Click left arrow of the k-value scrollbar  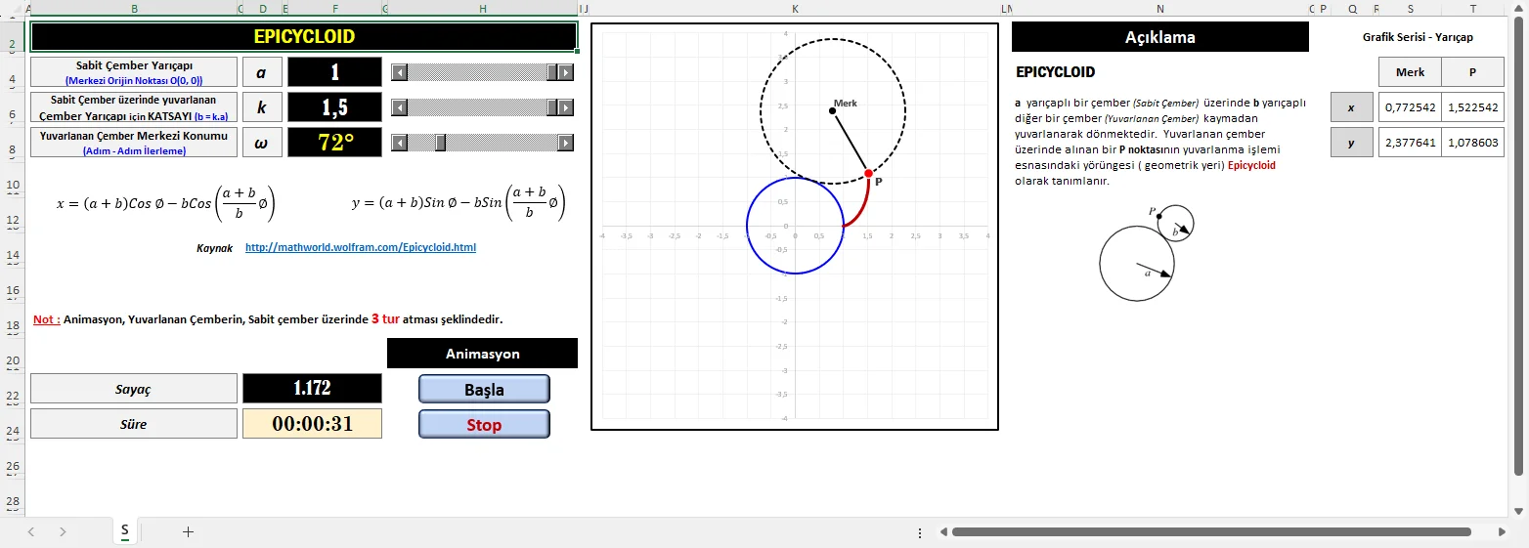point(399,107)
